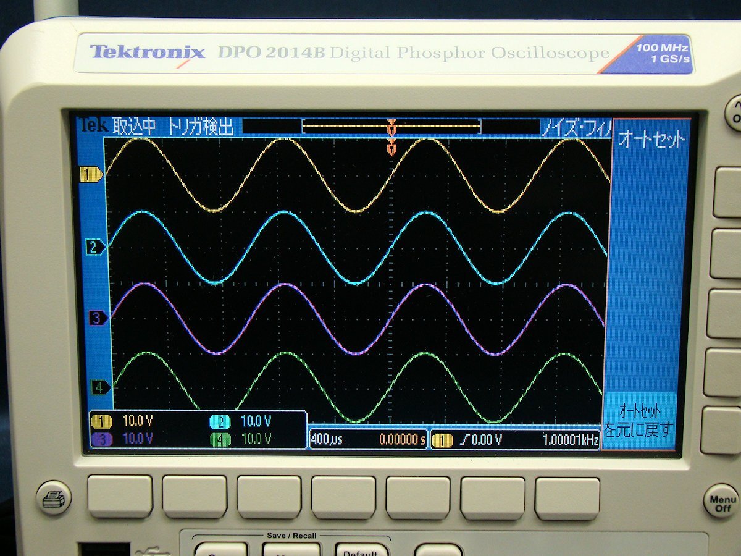Click channel 1's 10.0 V scale value
The height and width of the screenshot is (556, 741).
coord(137,421)
